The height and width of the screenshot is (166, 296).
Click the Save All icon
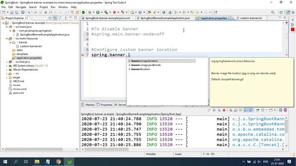coord(17,12)
